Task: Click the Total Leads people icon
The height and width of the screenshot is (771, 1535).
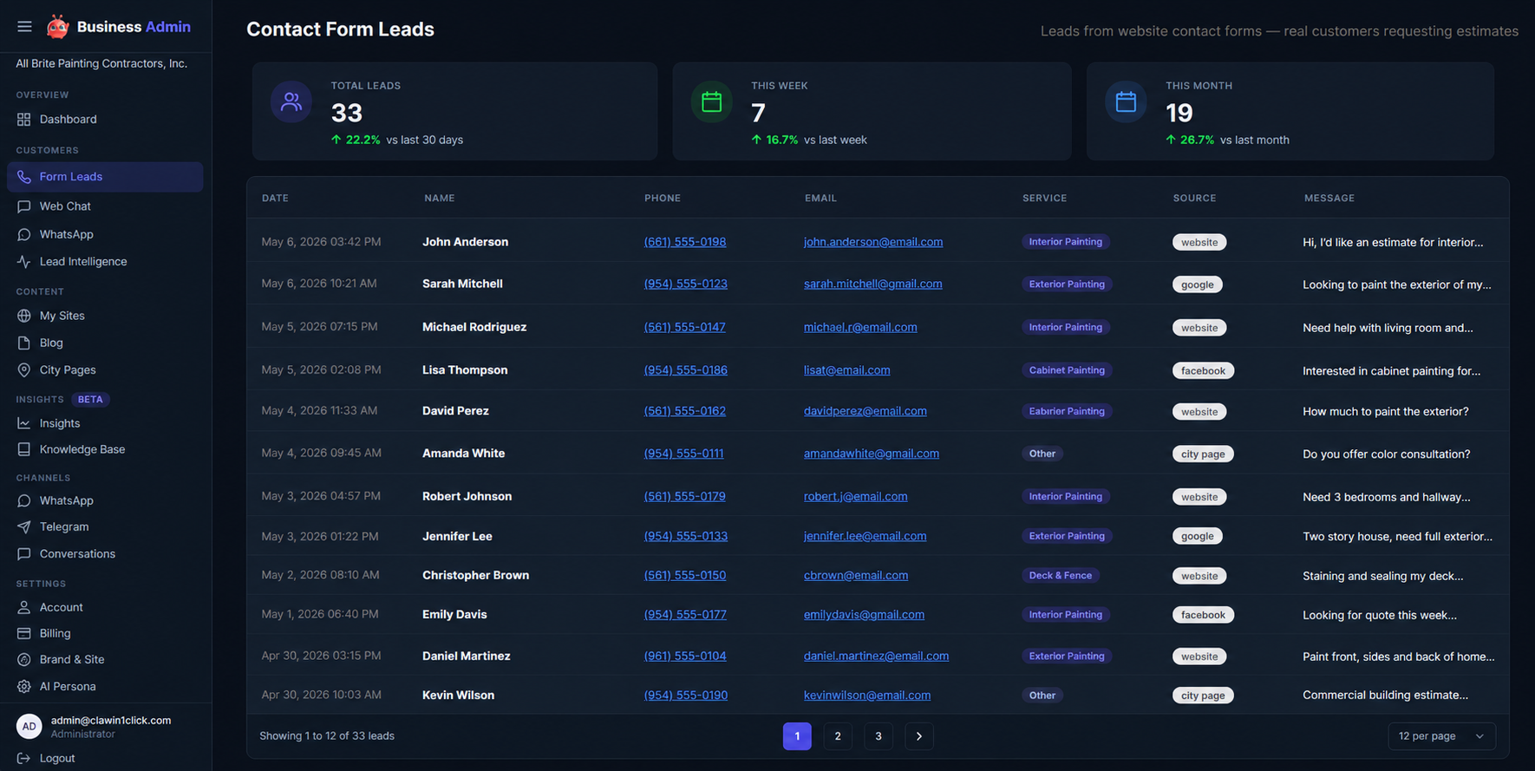Action: pos(291,102)
